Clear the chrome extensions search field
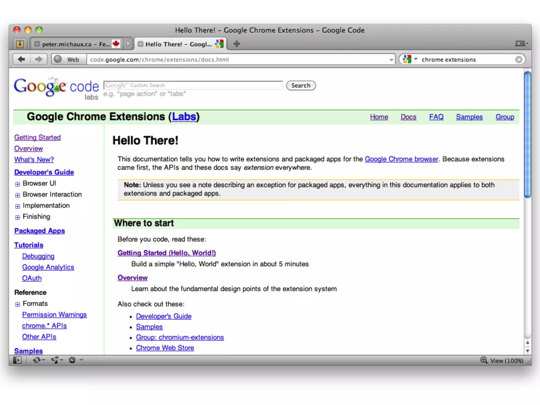This screenshot has width=540, height=405. click(x=519, y=60)
